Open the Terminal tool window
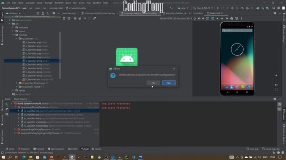The image size is (286, 160). click(x=39, y=149)
